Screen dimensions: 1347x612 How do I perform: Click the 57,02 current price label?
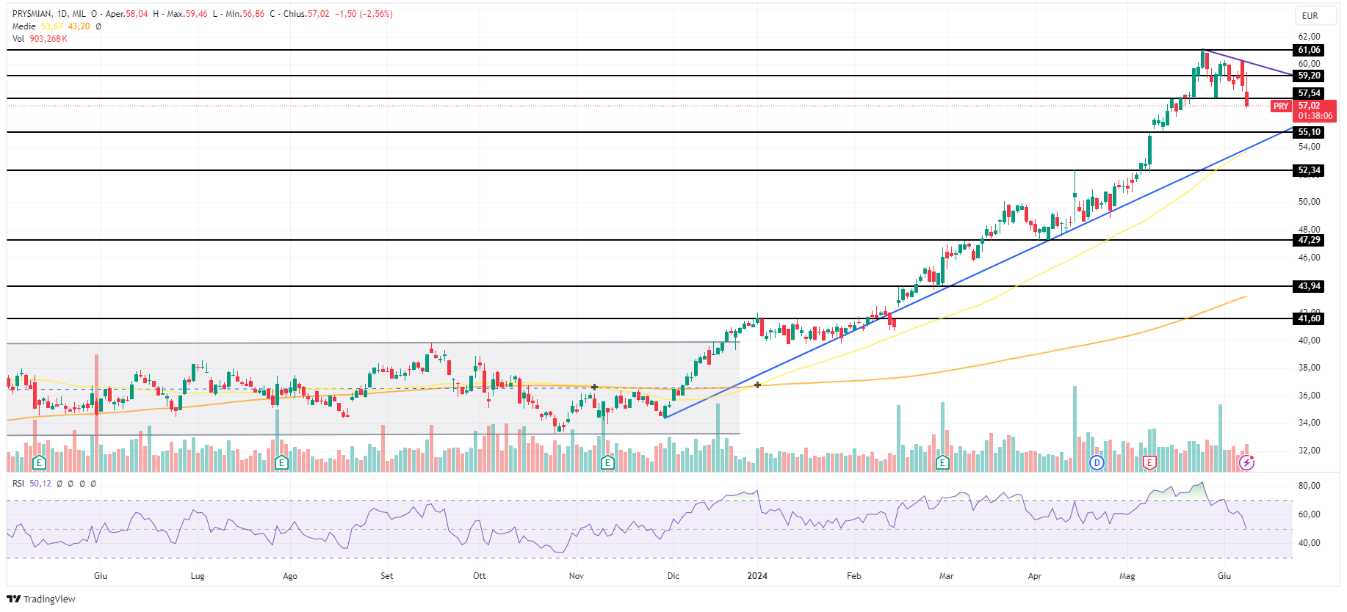[x=1309, y=106]
